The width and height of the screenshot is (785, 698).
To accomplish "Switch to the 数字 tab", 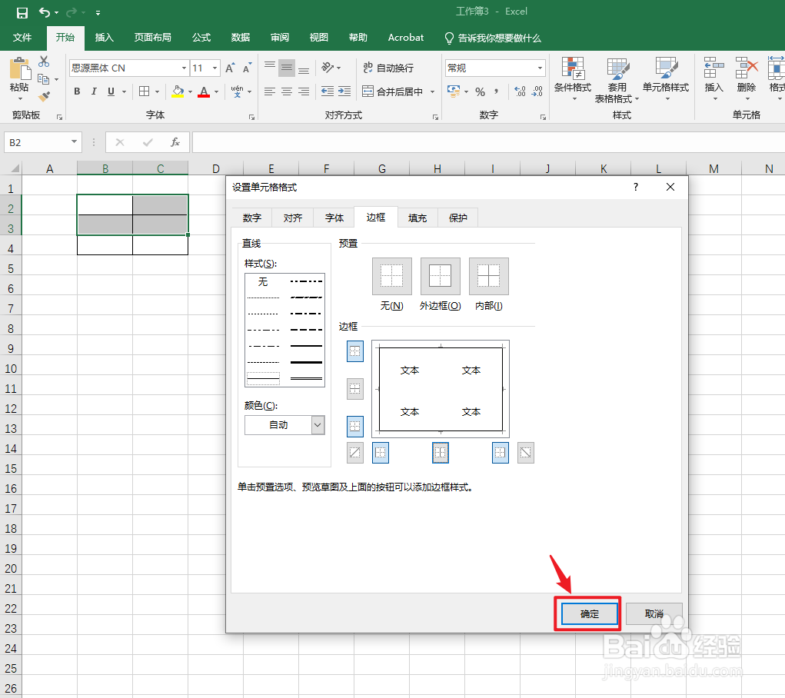I will (x=252, y=218).
